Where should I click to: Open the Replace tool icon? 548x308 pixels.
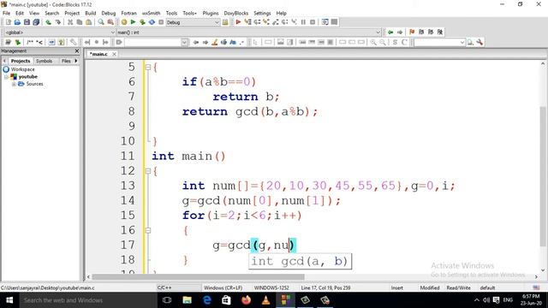tap(110, 22)
